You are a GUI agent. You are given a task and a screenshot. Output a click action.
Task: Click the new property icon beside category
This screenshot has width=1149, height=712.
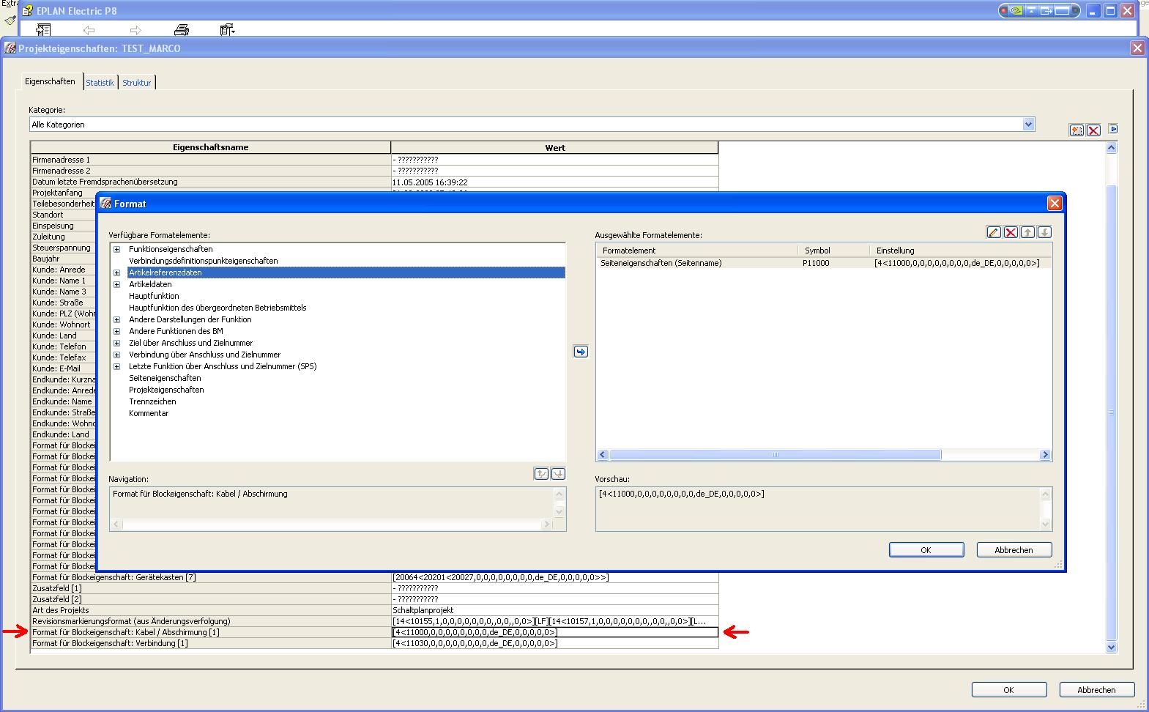click(1077, 130)
